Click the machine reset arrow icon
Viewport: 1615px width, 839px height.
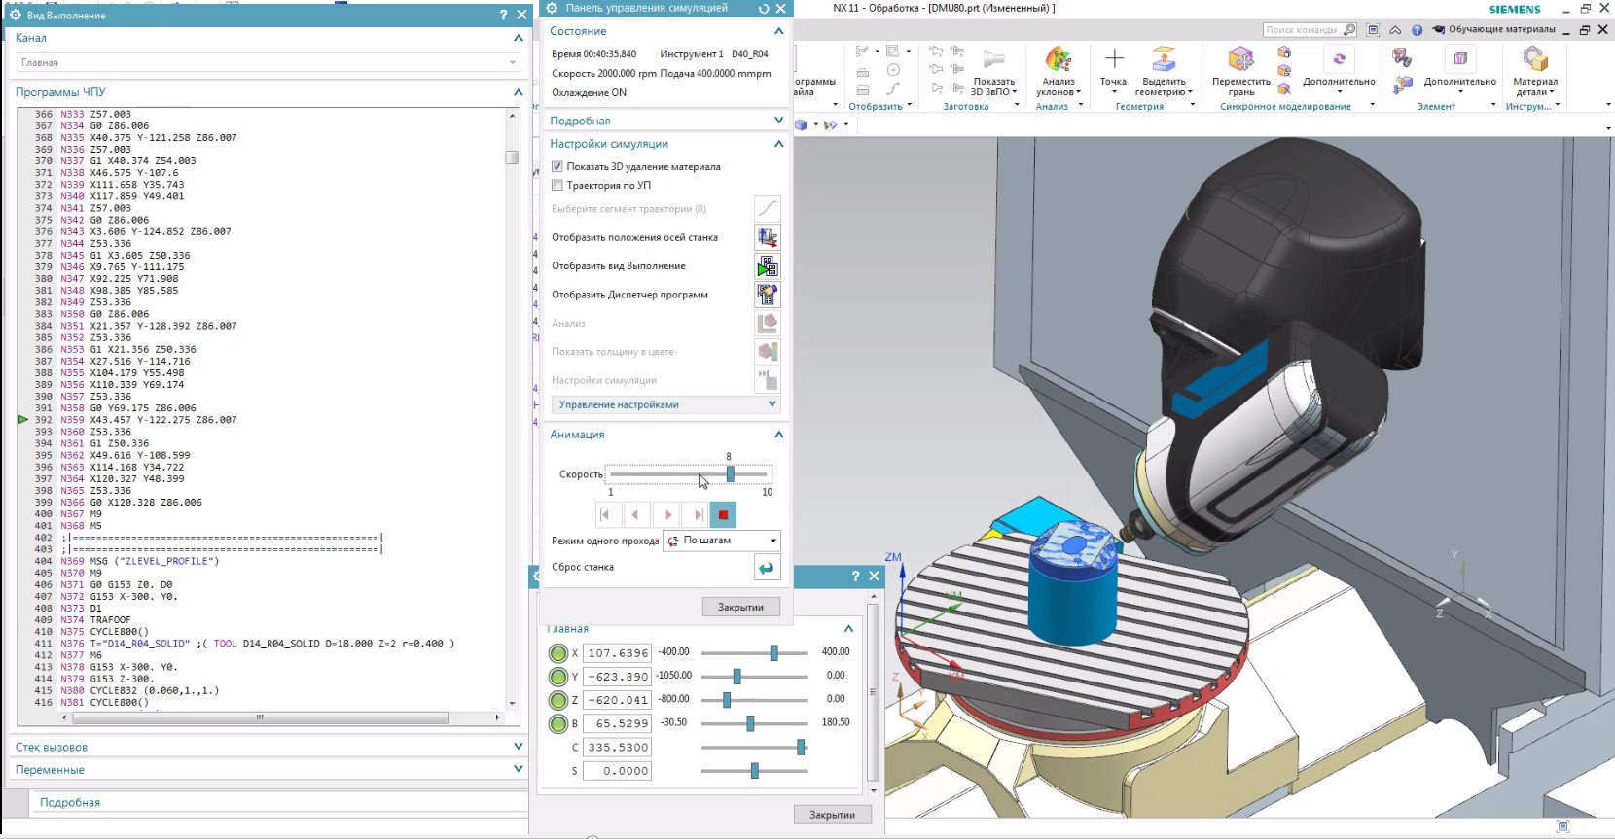tap(767, 568)
